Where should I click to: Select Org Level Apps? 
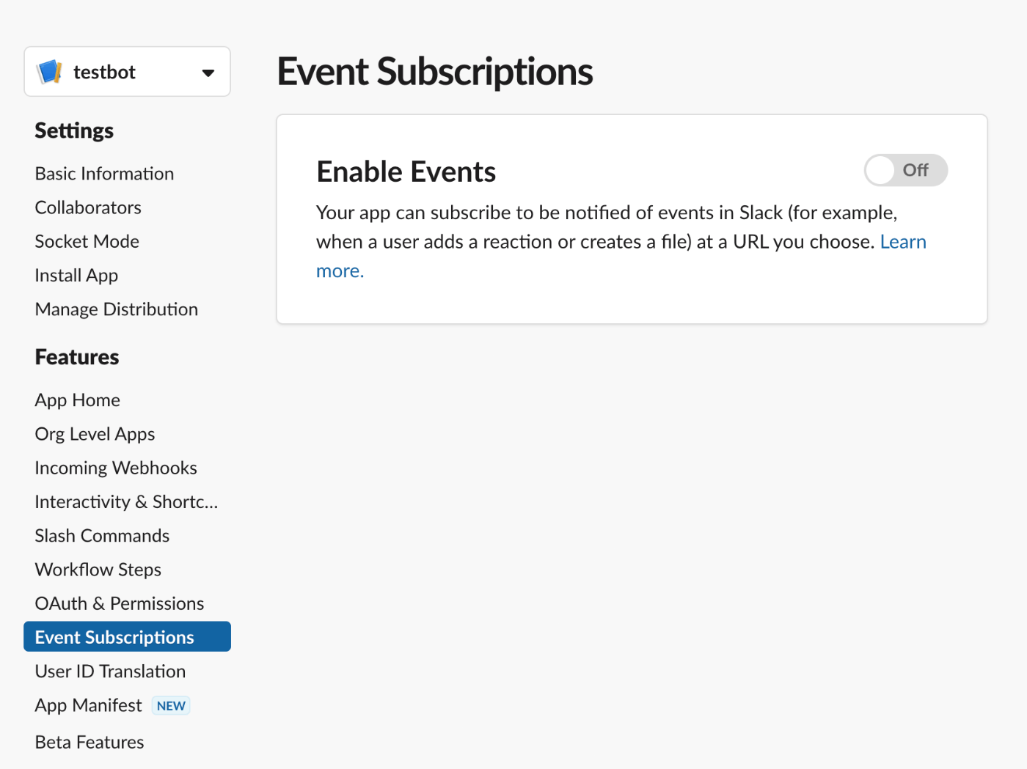(95, 434)
